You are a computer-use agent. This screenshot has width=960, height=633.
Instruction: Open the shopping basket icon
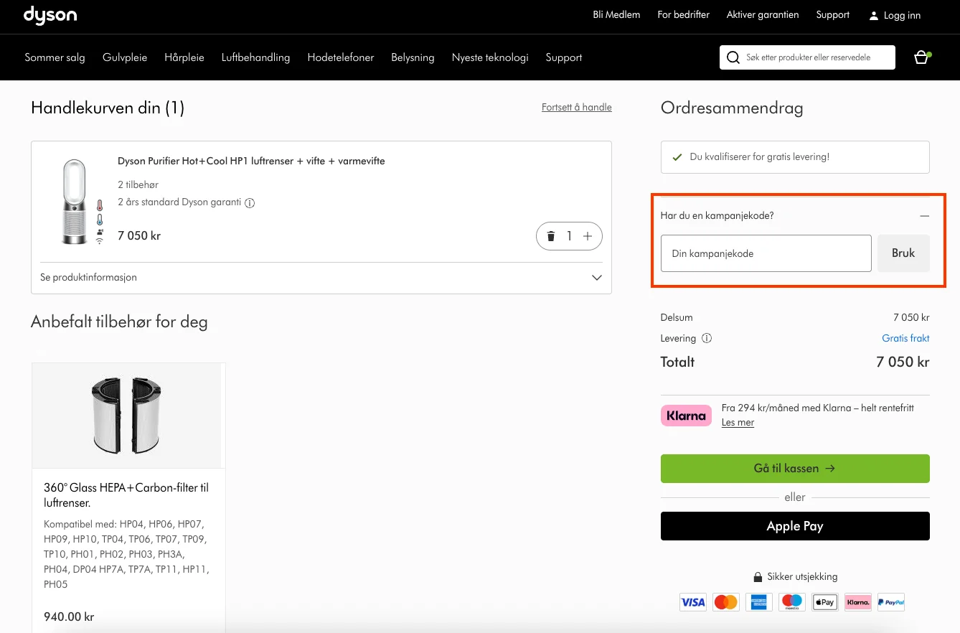pos(921,57)
